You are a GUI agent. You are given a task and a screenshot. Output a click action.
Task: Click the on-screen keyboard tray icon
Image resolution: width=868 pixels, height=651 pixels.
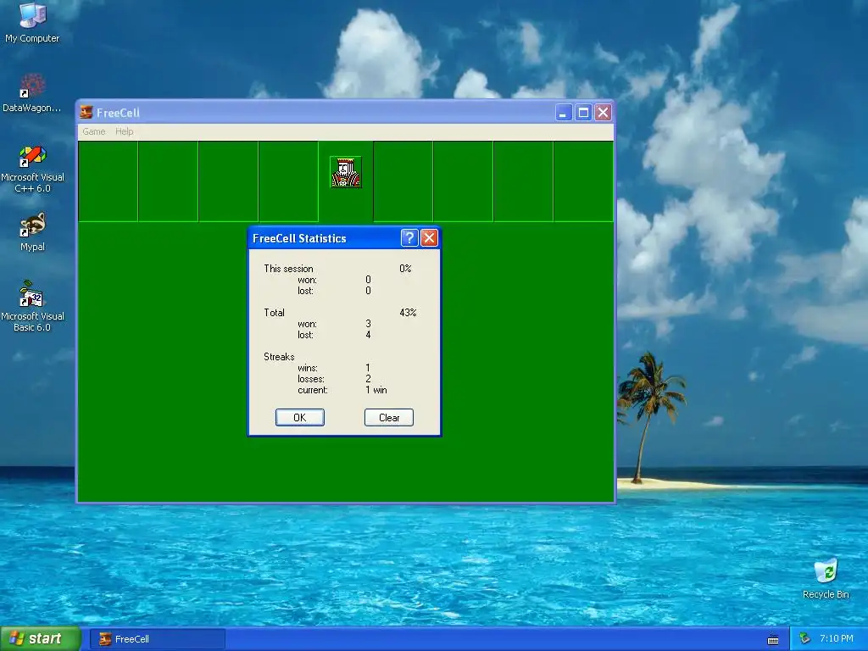[773, 639]
